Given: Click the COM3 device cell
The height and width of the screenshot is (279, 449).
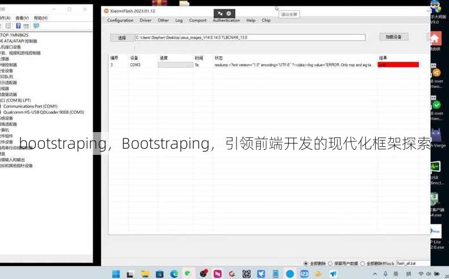Looking at the screenshot, I should [x=135, y=65].
